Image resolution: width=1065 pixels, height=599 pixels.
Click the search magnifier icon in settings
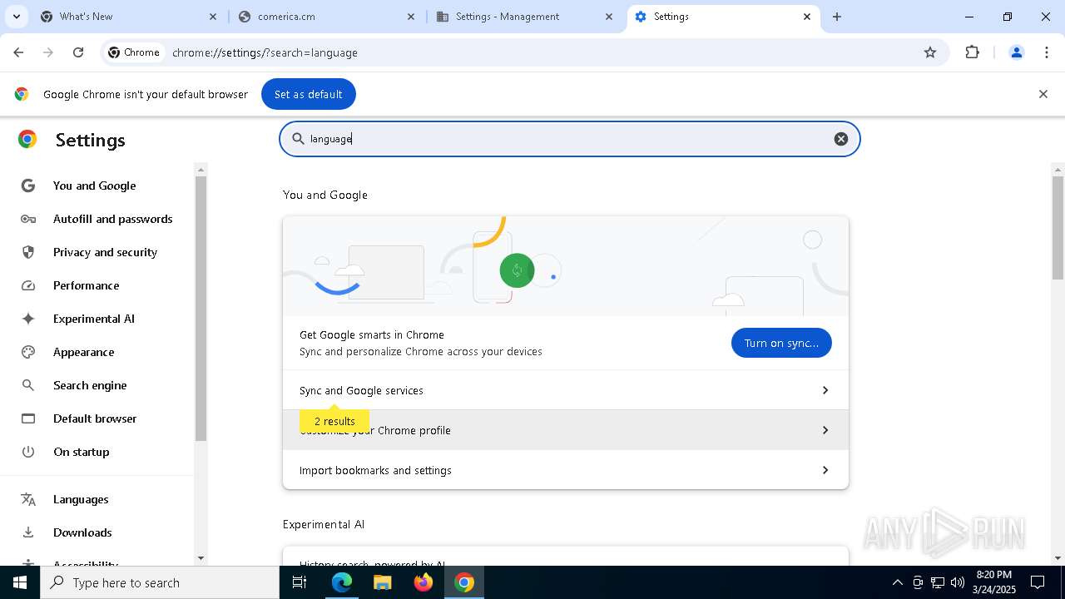pyautogui.click(x=297, y=139)
